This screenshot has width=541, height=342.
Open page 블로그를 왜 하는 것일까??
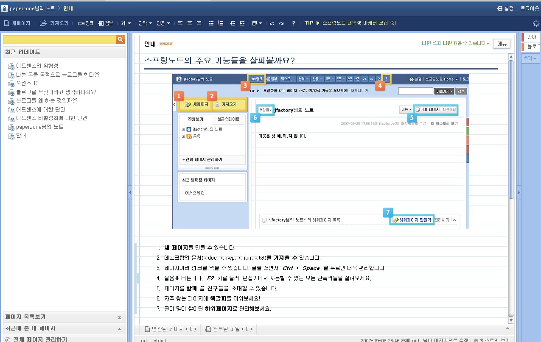coord(47,100)
